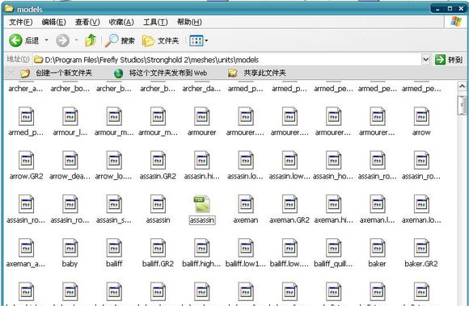Select the armourer file icon
469x318 pixels.
coord(202,116)
